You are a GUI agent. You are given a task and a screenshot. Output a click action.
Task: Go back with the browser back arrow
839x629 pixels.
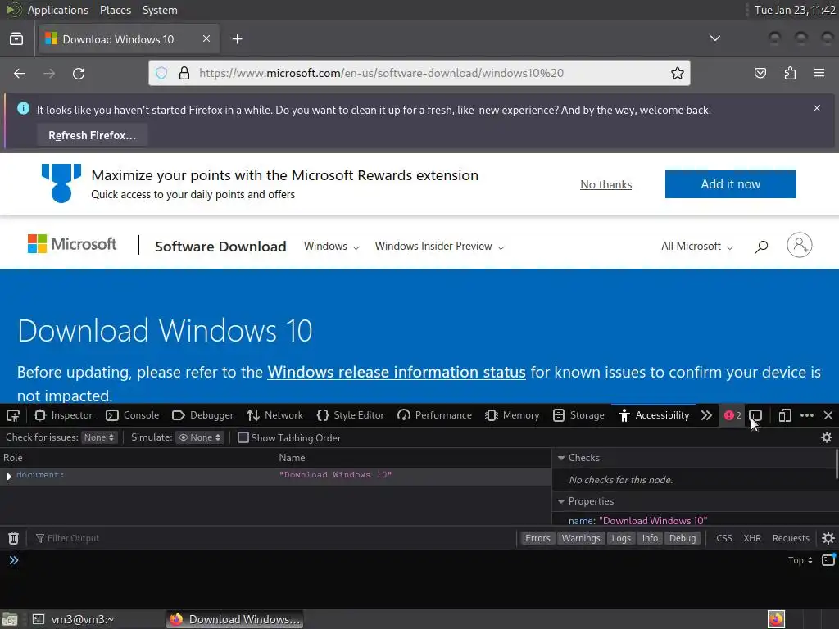(x=20, y=73)
